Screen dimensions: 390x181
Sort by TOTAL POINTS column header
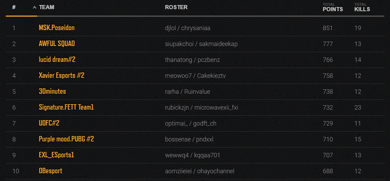(332, 7)
